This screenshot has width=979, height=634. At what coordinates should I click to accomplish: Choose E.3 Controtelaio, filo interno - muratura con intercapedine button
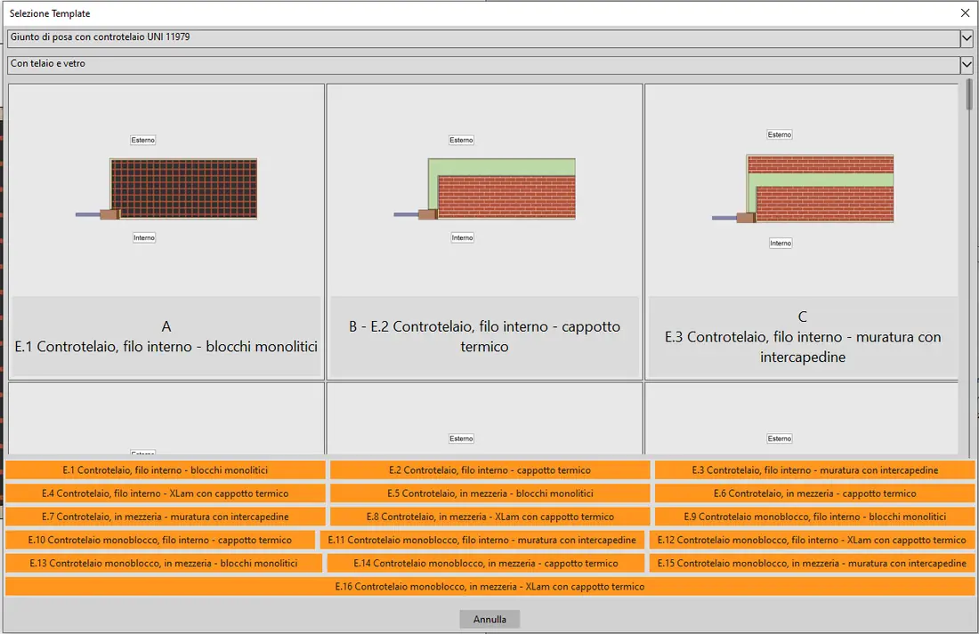tap(814, 469)
